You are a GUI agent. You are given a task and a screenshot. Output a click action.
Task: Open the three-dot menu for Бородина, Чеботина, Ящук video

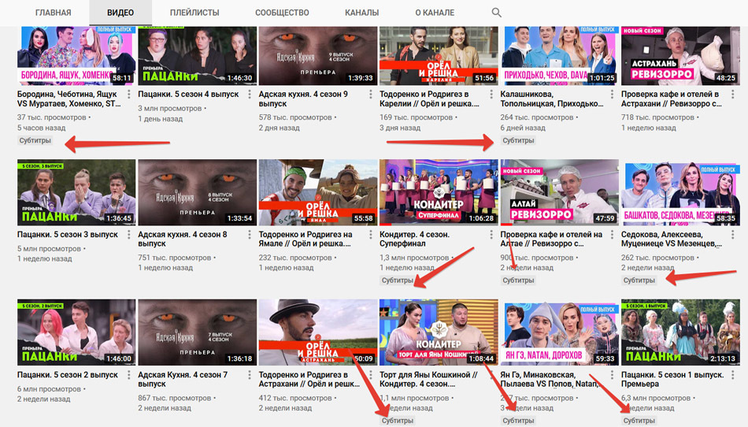pyautogui.click(x=129, y=95)
